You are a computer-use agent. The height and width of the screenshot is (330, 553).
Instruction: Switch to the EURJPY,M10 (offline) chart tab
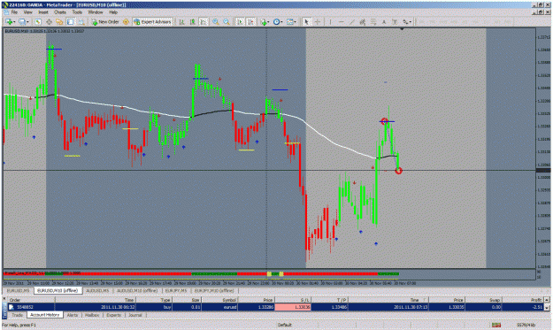coord(214,290)
